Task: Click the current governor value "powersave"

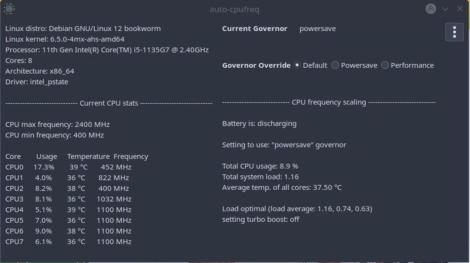Action: tap(318, 29)
